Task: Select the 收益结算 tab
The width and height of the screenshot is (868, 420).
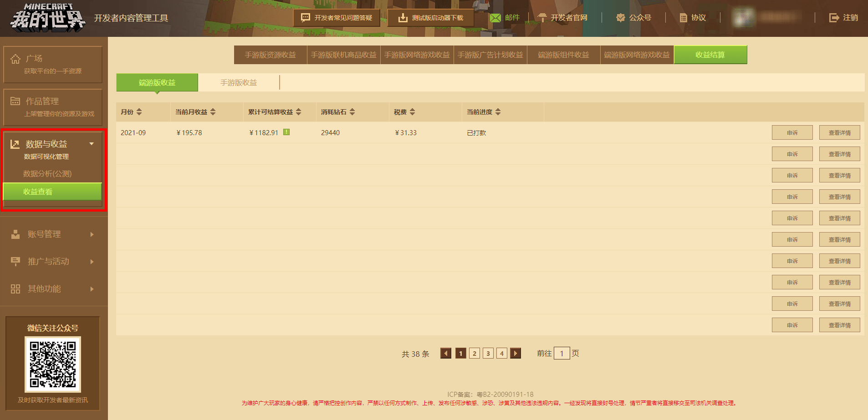Action: coord(710,55)
